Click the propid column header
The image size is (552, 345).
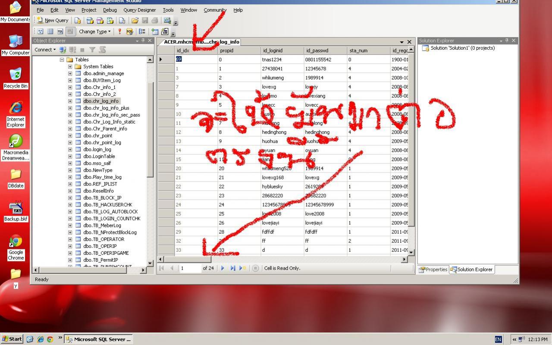pos(239,50)
